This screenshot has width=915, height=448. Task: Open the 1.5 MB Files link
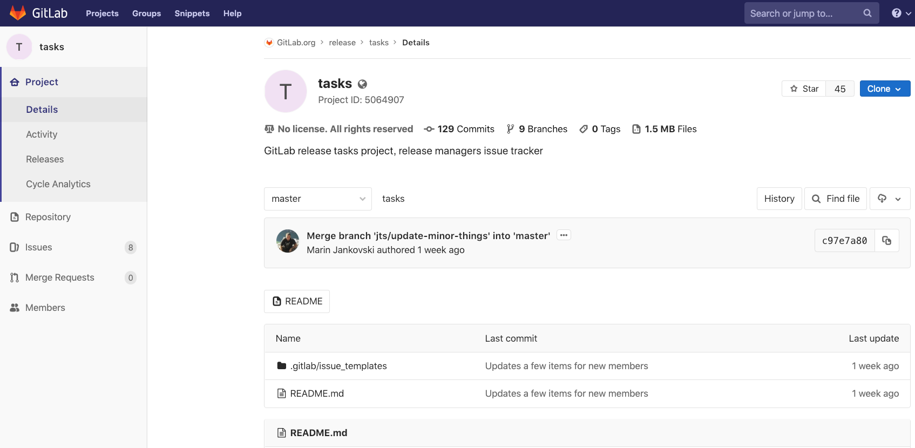[x=665, y=129]
